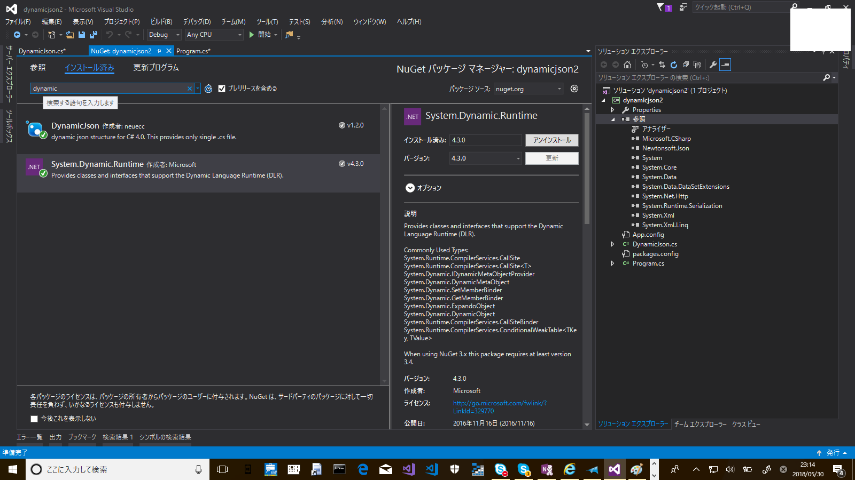Select App.config in Solution Explorer

648,235
